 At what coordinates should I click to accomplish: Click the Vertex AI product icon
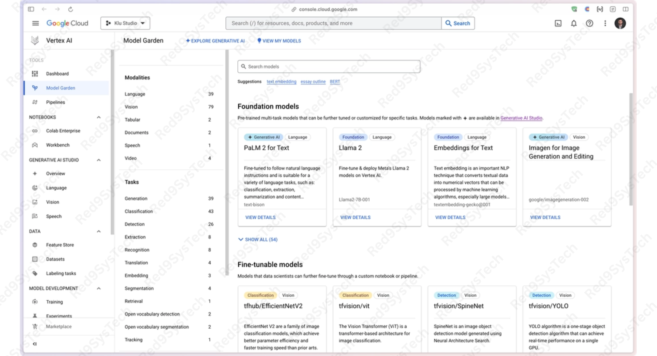point(35,40)
